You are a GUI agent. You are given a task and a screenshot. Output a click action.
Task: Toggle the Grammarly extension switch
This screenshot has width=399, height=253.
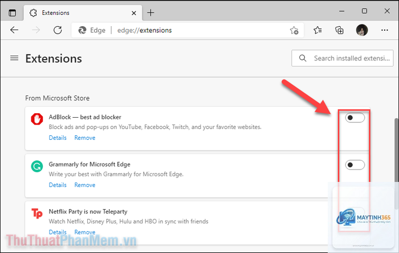355,165
